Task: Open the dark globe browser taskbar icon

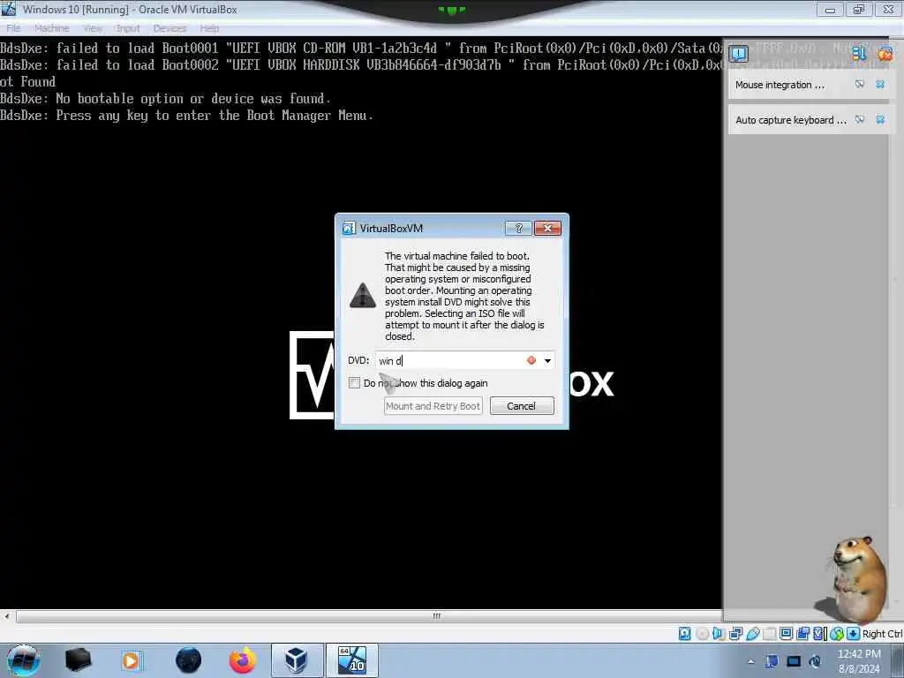Action: point(189,660)
